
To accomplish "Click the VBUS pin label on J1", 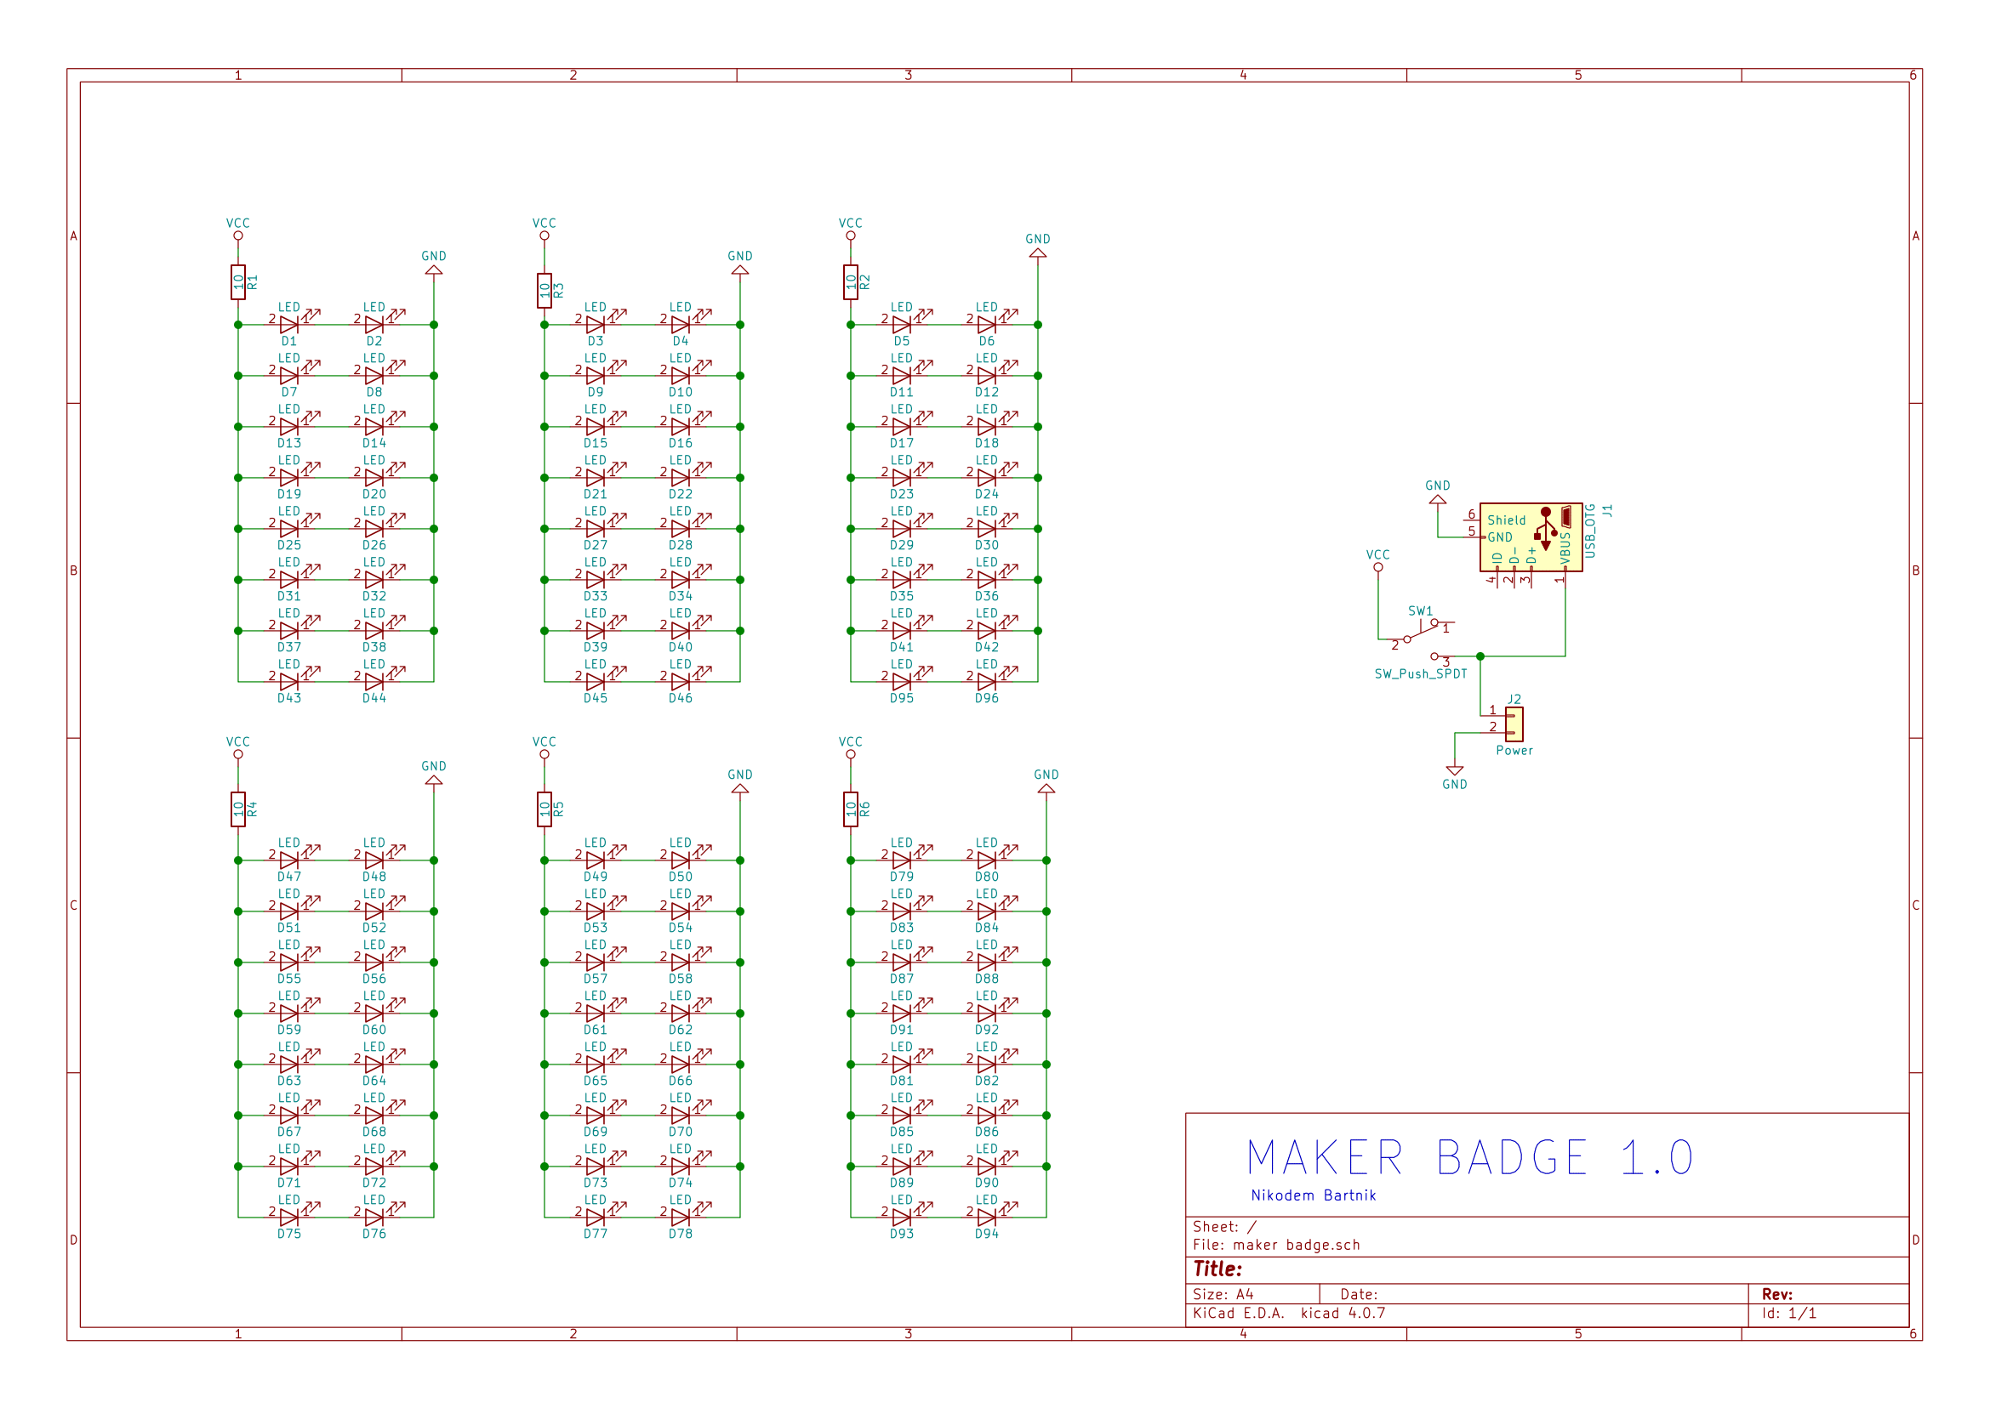I will click(x=1565, y=548).
